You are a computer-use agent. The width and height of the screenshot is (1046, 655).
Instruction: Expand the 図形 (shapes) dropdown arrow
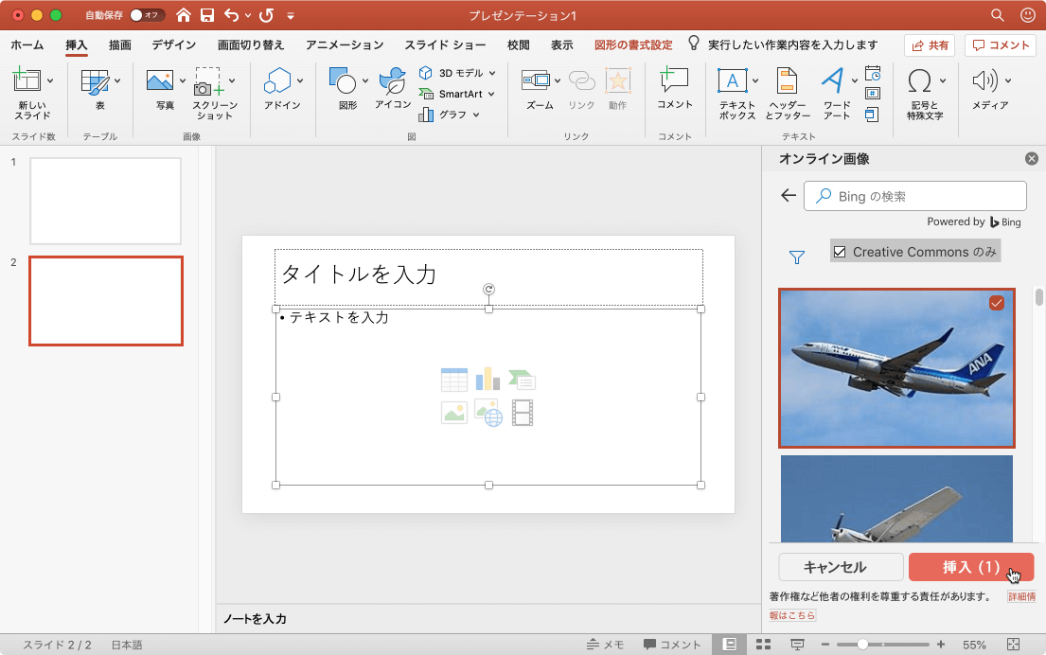[365, 80]
